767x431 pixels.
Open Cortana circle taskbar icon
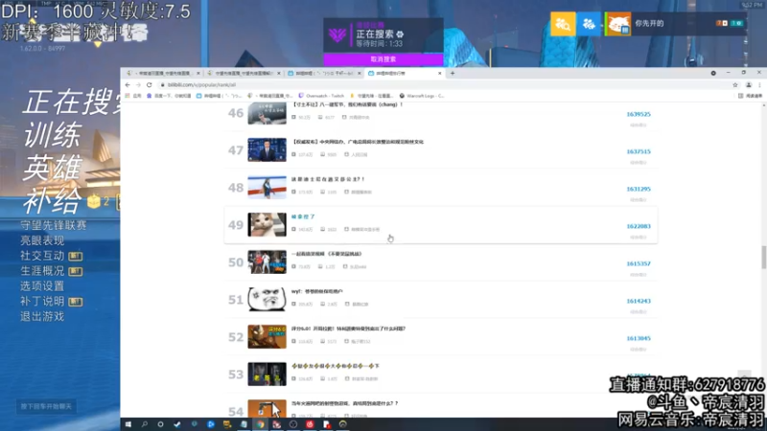[160, 424]
